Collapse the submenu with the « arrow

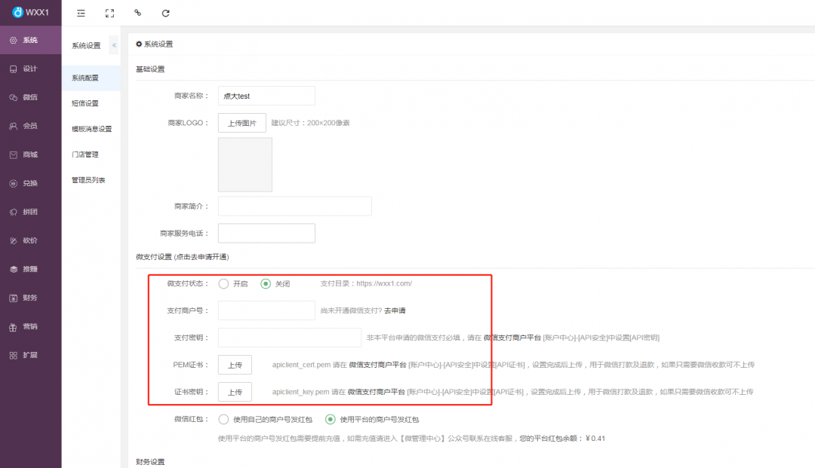(x=114, y=45)
